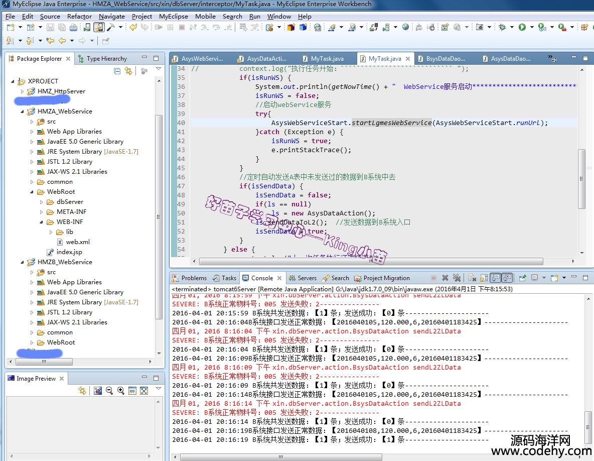Click code line 40 in editor
Image resolution: width=594 pixels, height=461 pixels.
click(384, 123)
